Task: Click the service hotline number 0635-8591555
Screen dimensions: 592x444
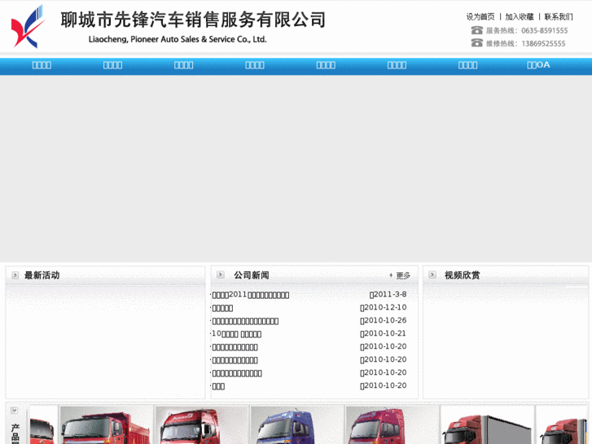Action: coord(545,31)
